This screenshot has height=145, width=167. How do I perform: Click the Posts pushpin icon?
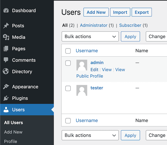click(6, 26)
